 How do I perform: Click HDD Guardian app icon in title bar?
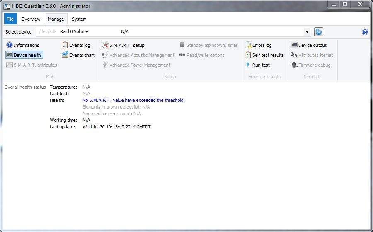7,6
